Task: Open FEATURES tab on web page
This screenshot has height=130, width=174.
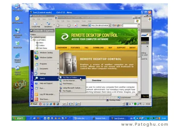Action: [x=75, y=48]
